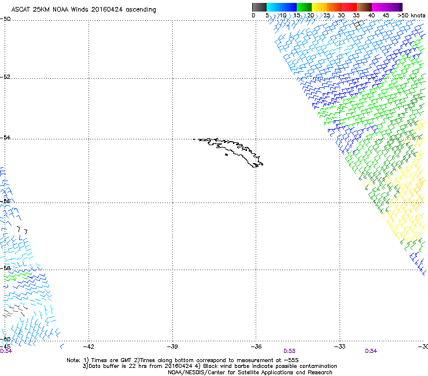Select the red 30-35 knots color band
Screen dimensions: 428x376
[x=349, y=7]
